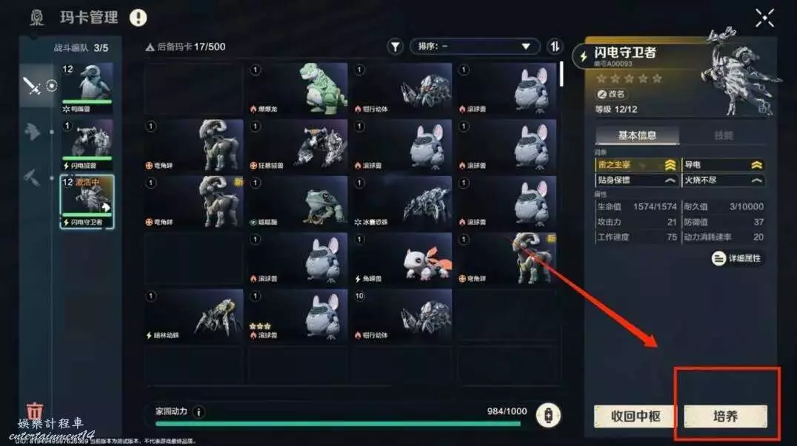Click the 收回中枢 button
797x446 pixels.
(x=636, y=416)
